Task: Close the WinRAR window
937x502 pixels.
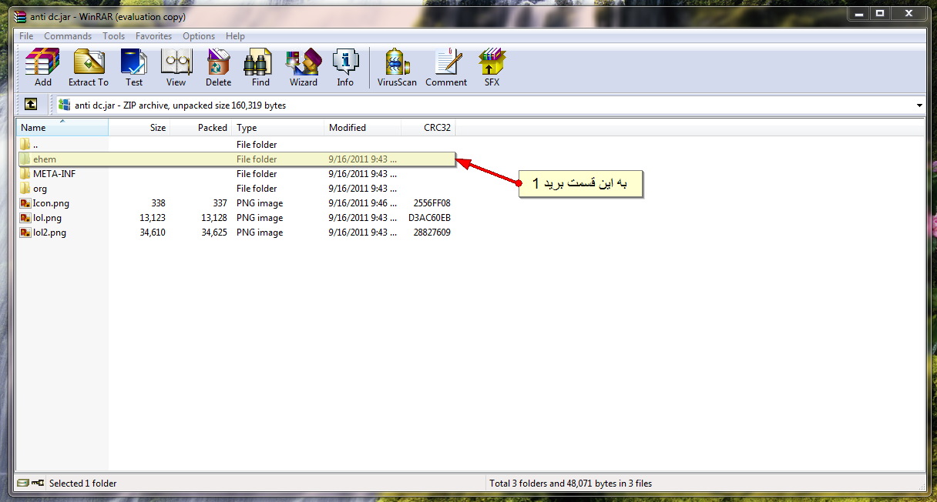Action: pos(908,13)
